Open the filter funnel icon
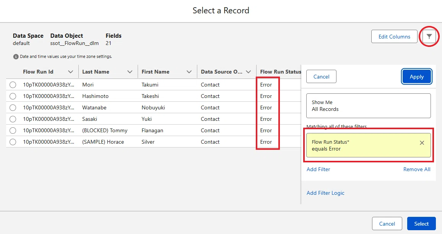Image resolution: width=442 pixels, height=234 pixels. tap(429, 36)
